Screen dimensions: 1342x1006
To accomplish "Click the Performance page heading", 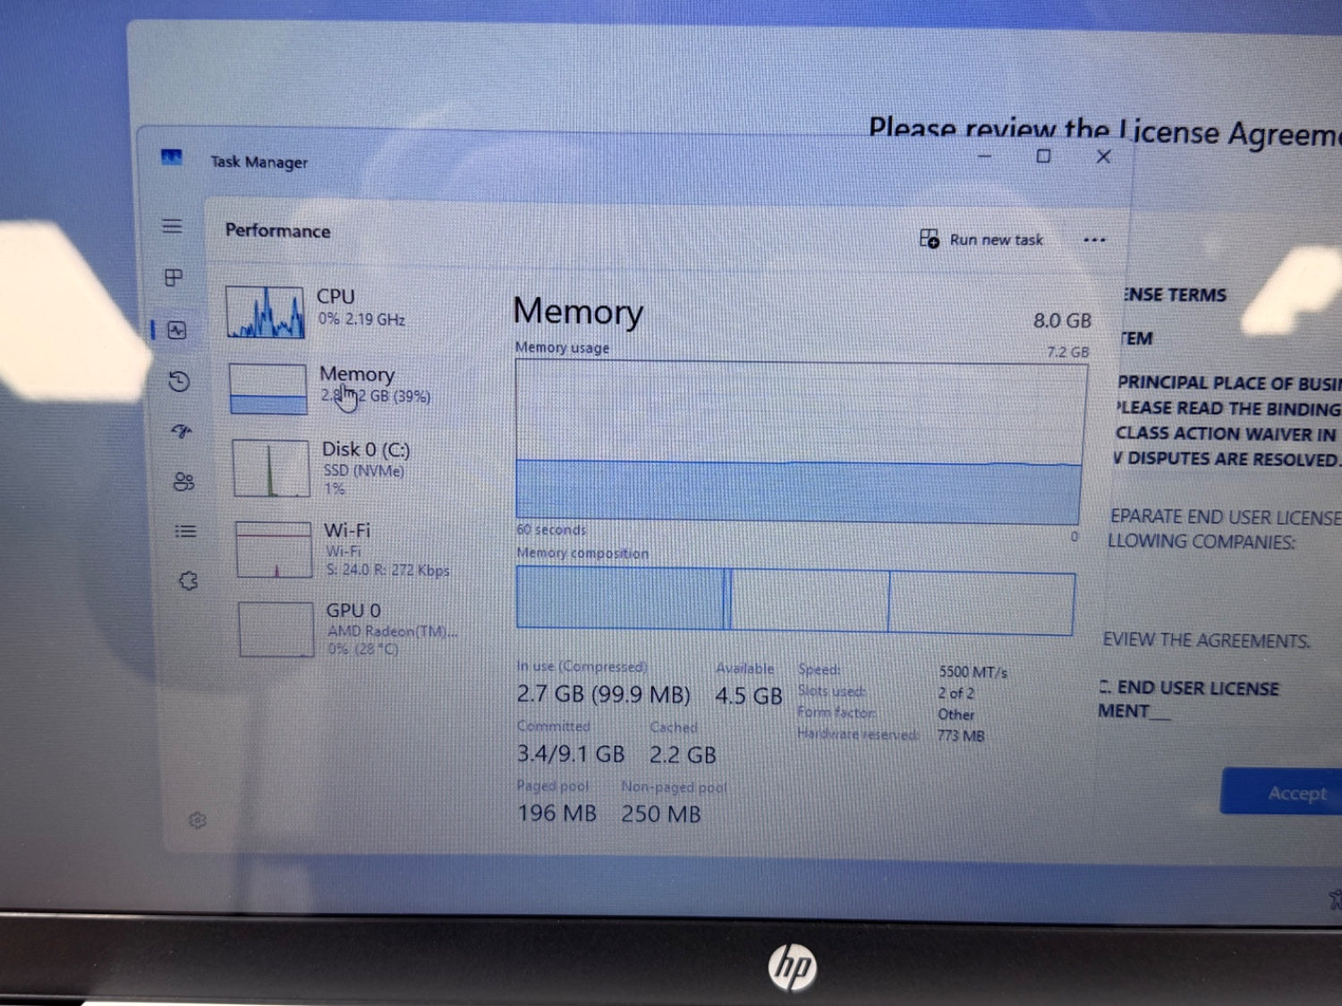I will pos(277,231).
